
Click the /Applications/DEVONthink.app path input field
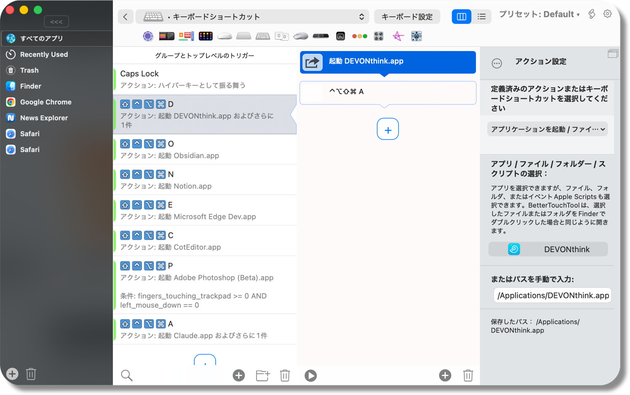(552, 295)
